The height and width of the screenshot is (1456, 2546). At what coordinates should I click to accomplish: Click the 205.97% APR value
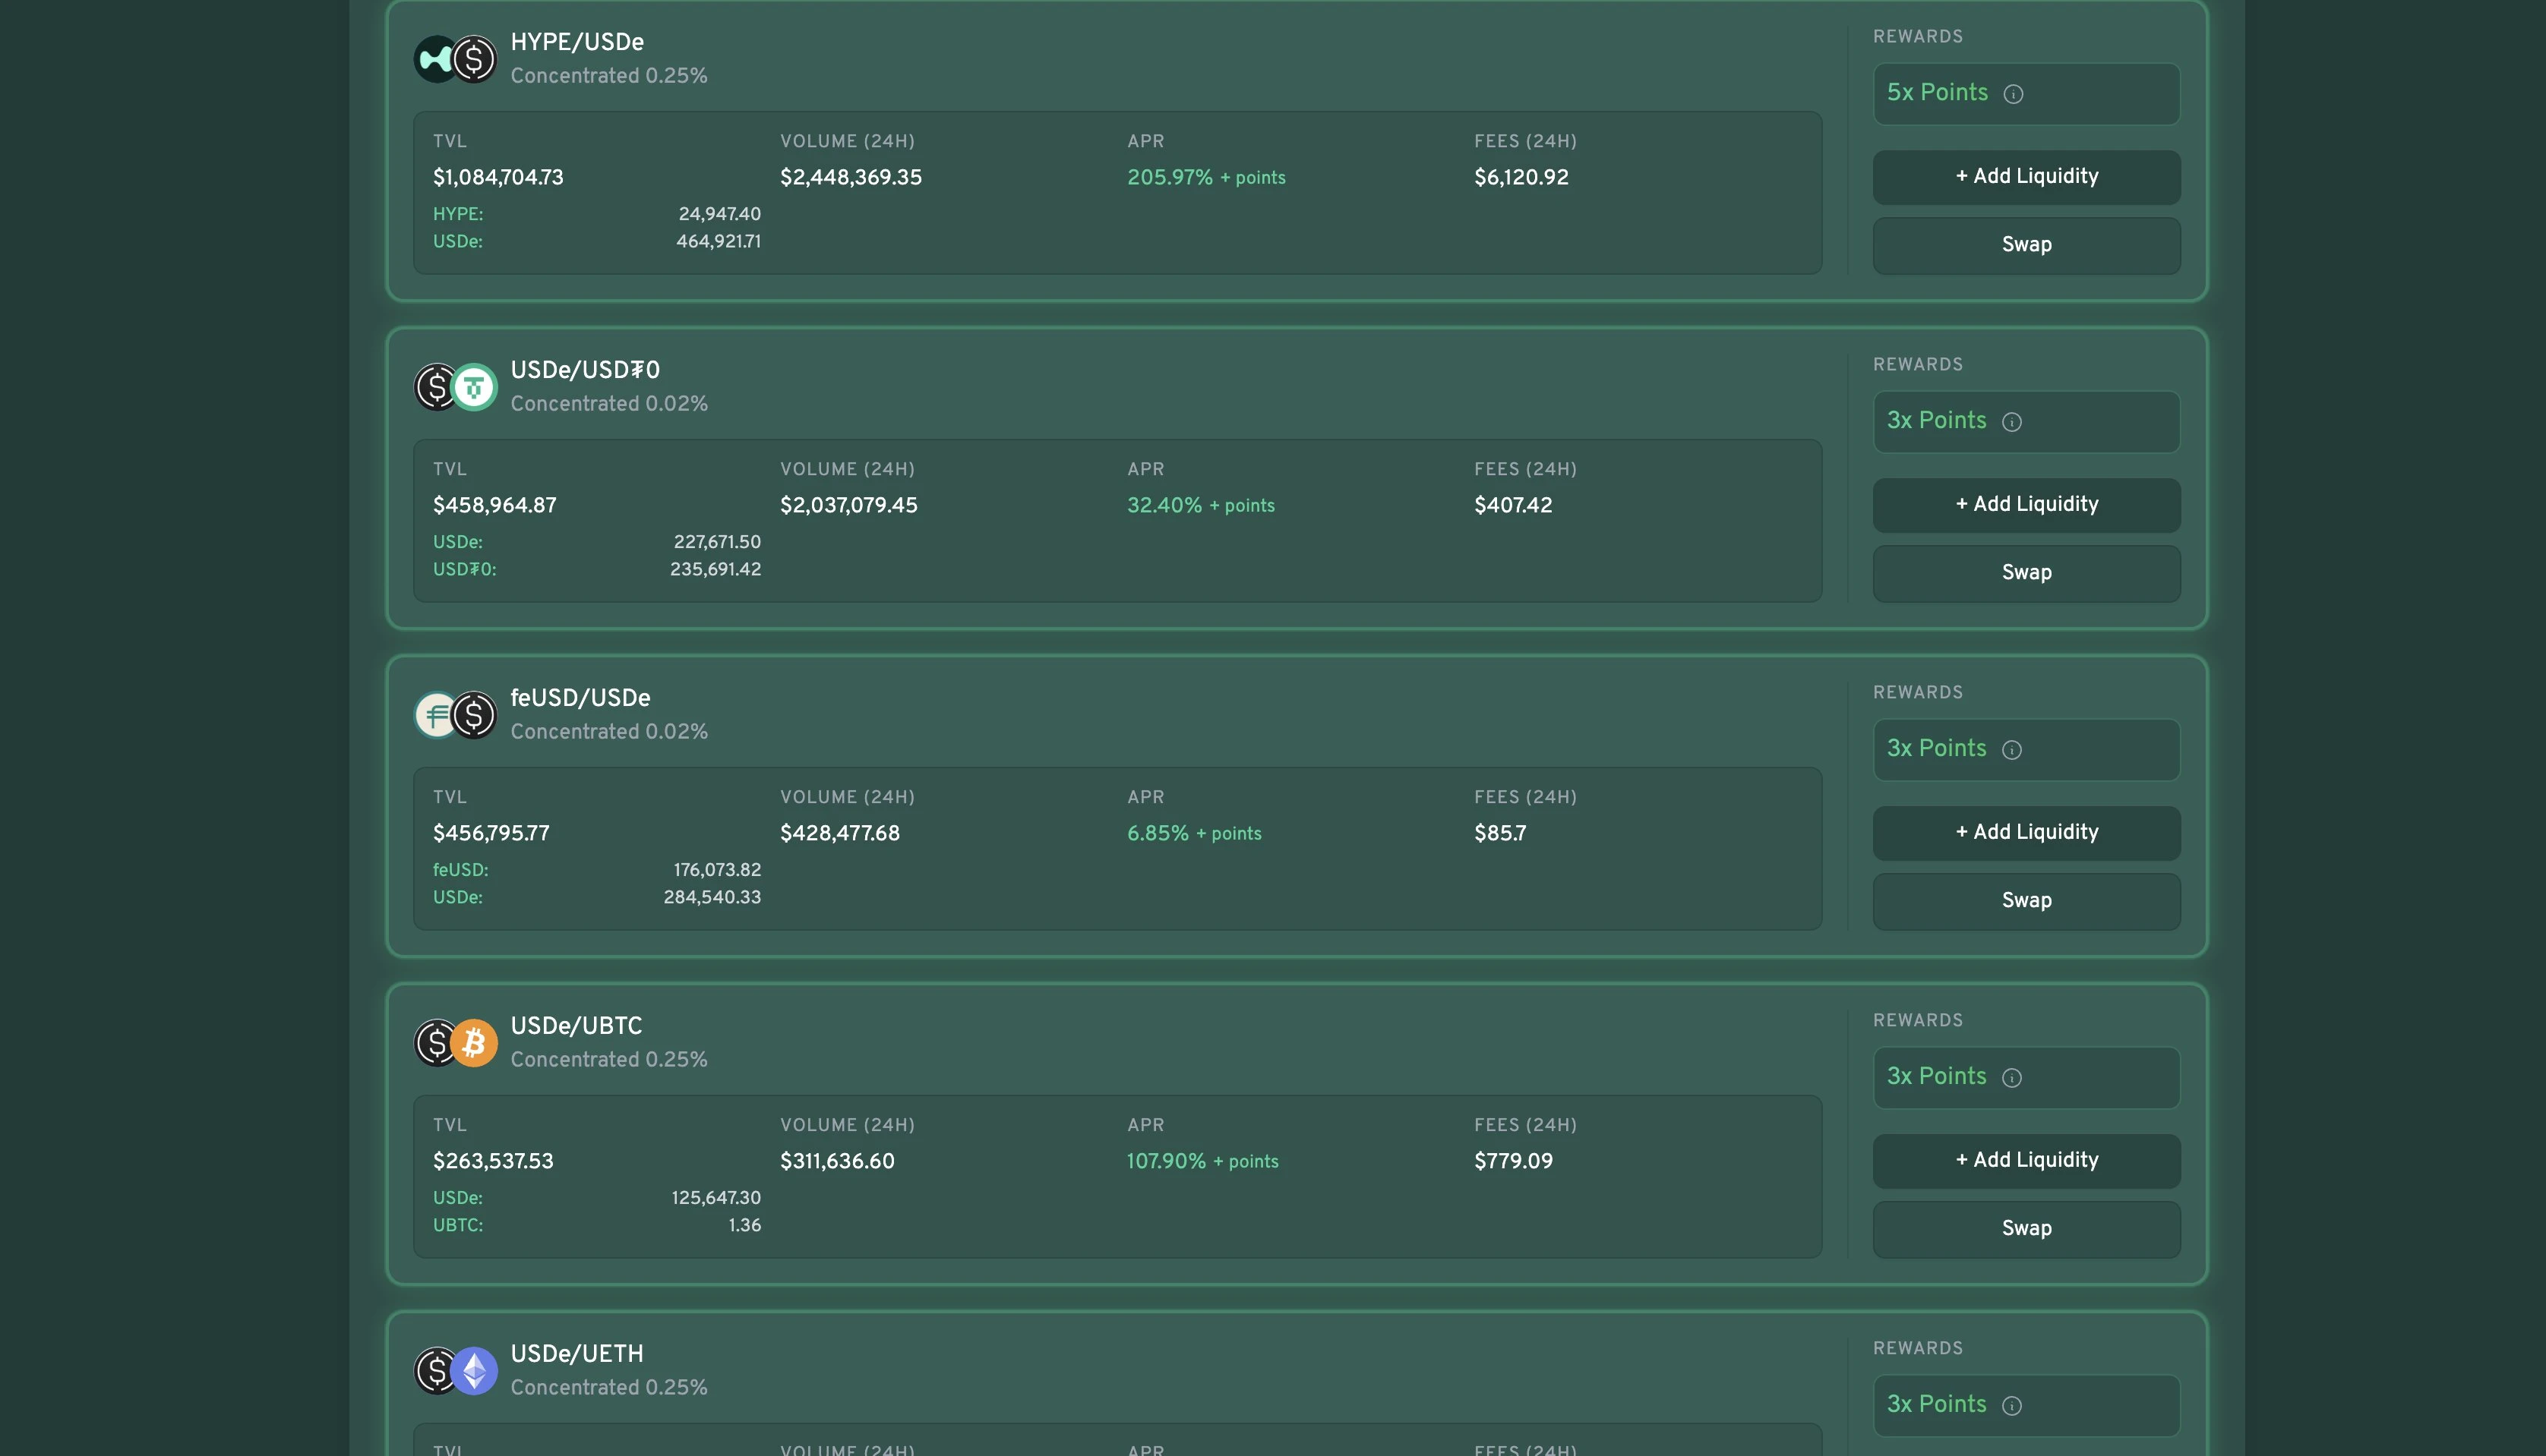coord(1168,178)
